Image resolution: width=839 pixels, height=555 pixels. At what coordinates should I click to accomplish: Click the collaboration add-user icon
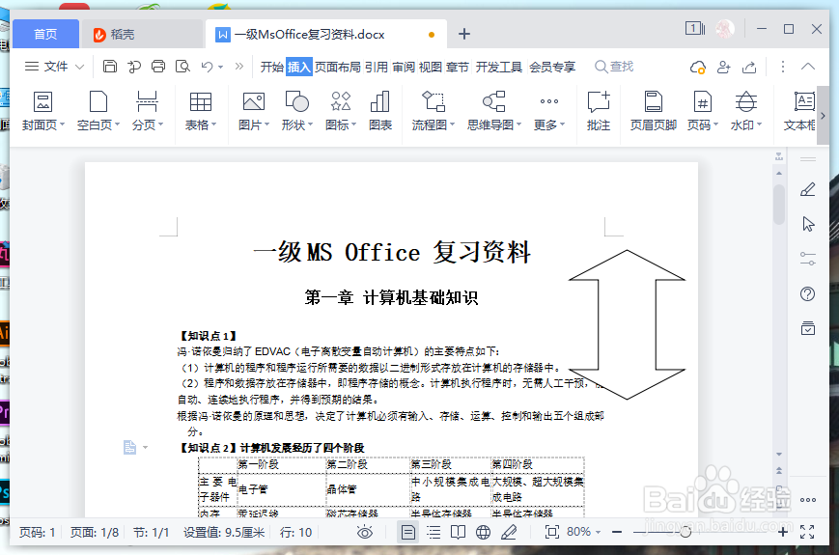[x=723, y=67]
